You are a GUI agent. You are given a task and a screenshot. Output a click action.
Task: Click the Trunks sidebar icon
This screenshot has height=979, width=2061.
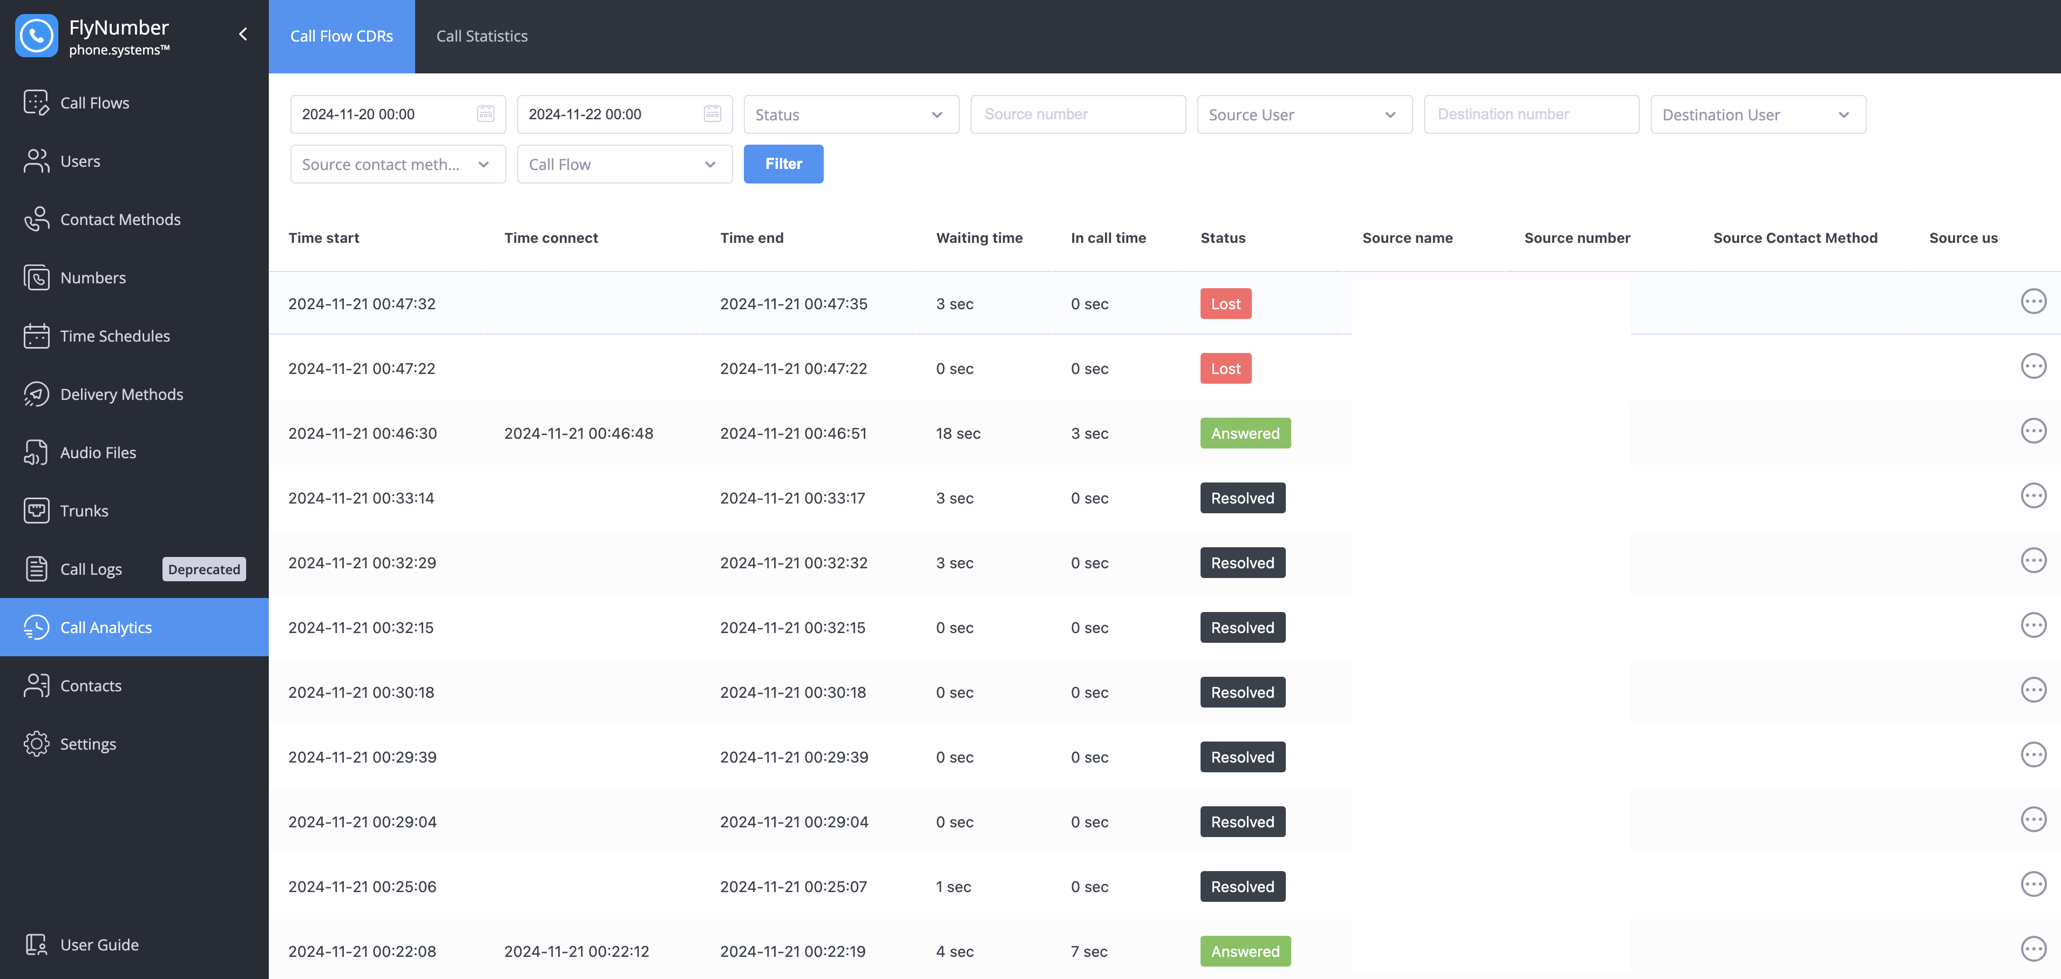[x=36, y=511]
